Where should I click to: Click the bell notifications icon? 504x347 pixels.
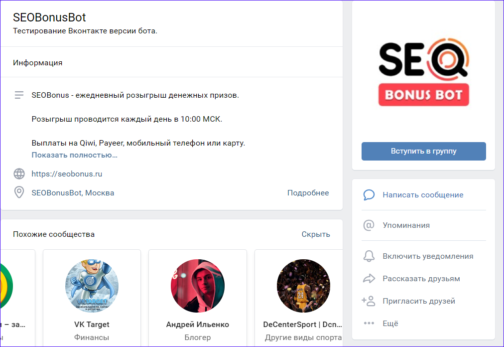click(369, 256)
